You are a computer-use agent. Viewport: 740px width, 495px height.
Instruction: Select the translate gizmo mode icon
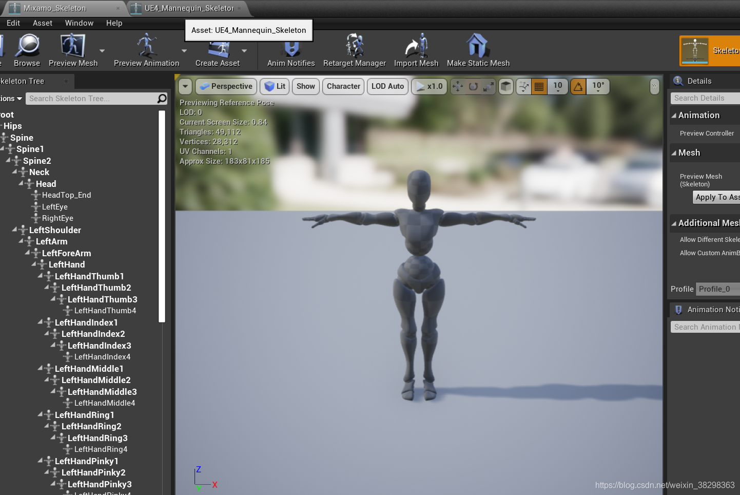coord(458,86)
